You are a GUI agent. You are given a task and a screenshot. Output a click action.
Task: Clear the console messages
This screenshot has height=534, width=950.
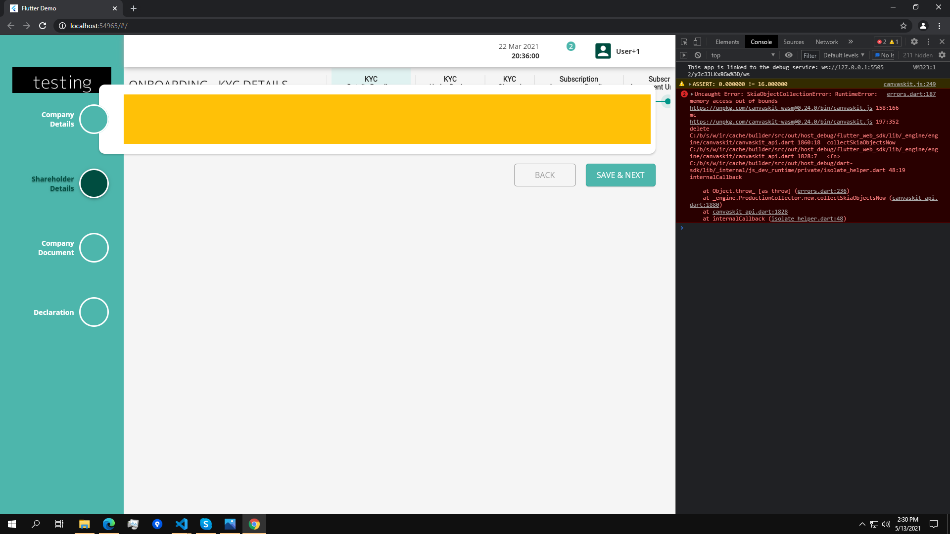point(698,55)
